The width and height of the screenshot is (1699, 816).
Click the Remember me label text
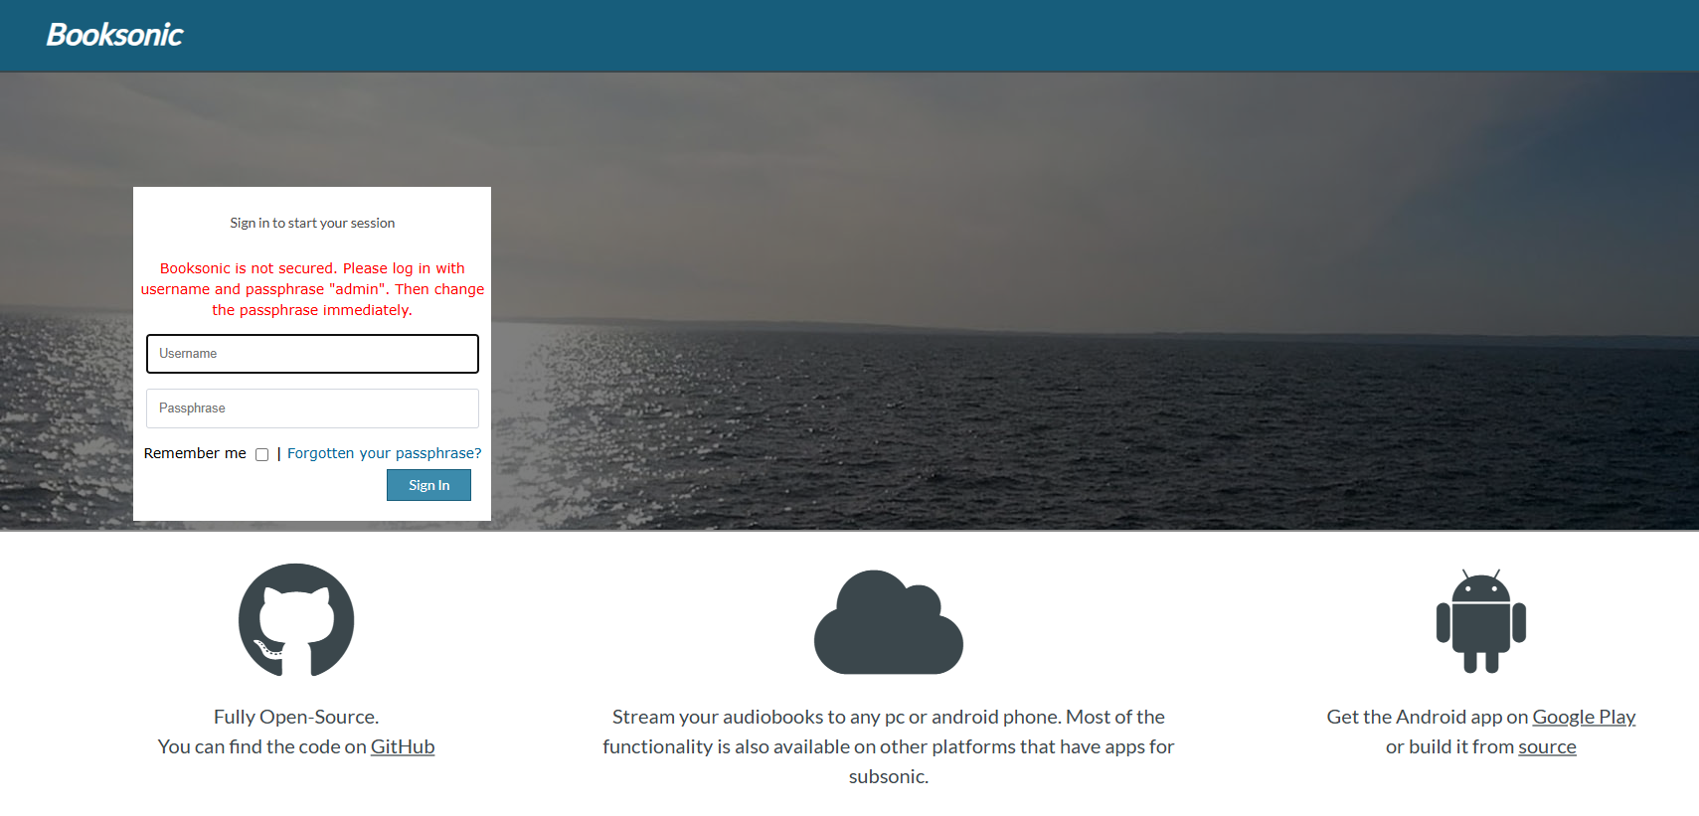coord(195,453)
